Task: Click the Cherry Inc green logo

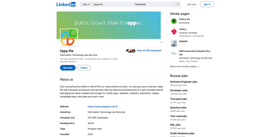Action: (174, 21)
